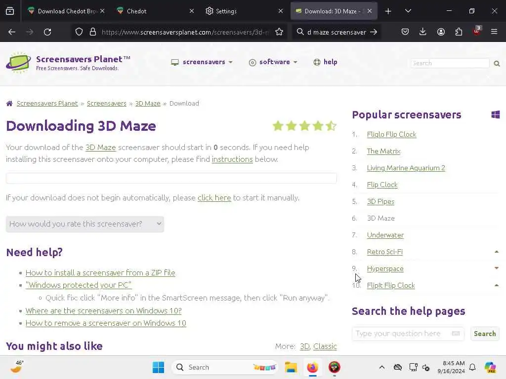Viewport: 506px width, 379px height.
Task: Open How to install a screensaver from ZIP
Action: click(100, 272)
